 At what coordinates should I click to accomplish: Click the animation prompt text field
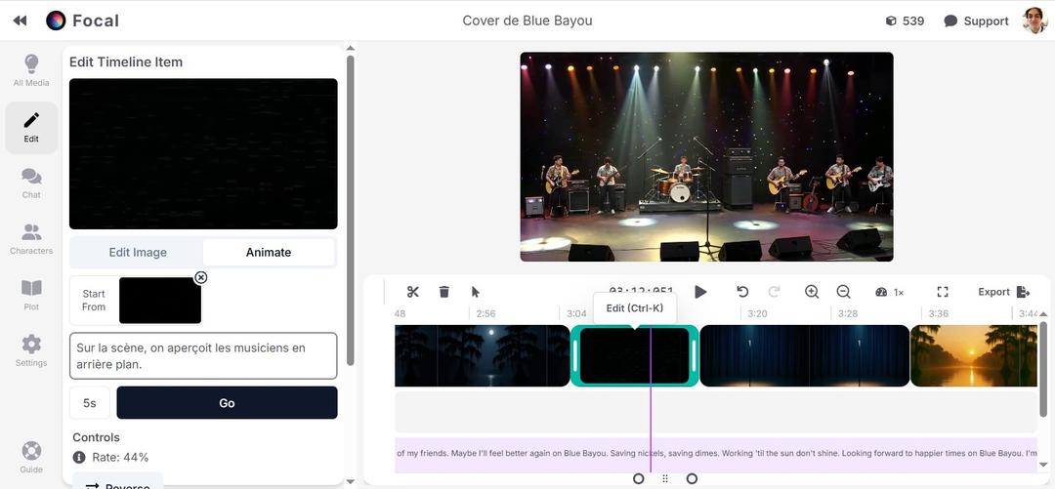pos(203,356)
